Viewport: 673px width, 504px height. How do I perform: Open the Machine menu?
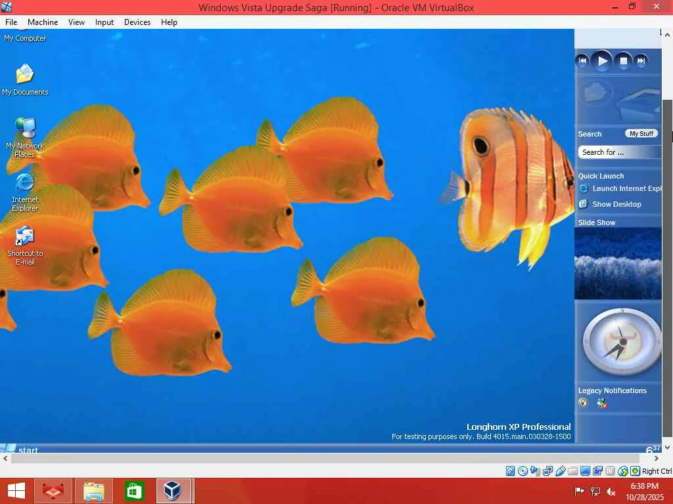(x=43, y=22)
